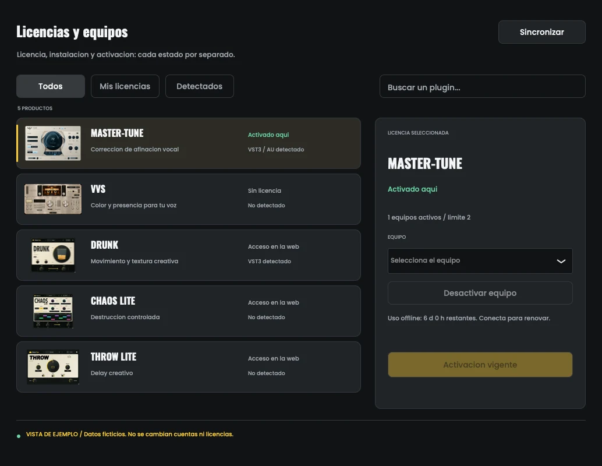Click the 'Destruccion controlada' description
The height and width of the screenshot is (466, 602).
coord(125,317)
